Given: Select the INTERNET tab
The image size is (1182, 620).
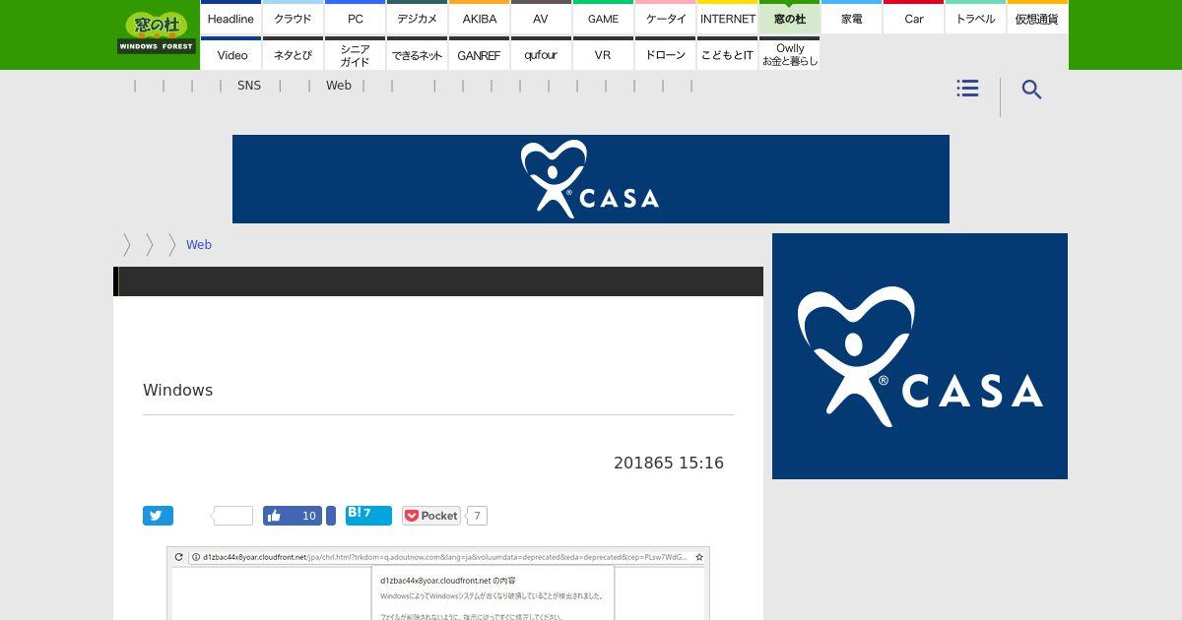Looking at the screenshot, I should point(727,18).
